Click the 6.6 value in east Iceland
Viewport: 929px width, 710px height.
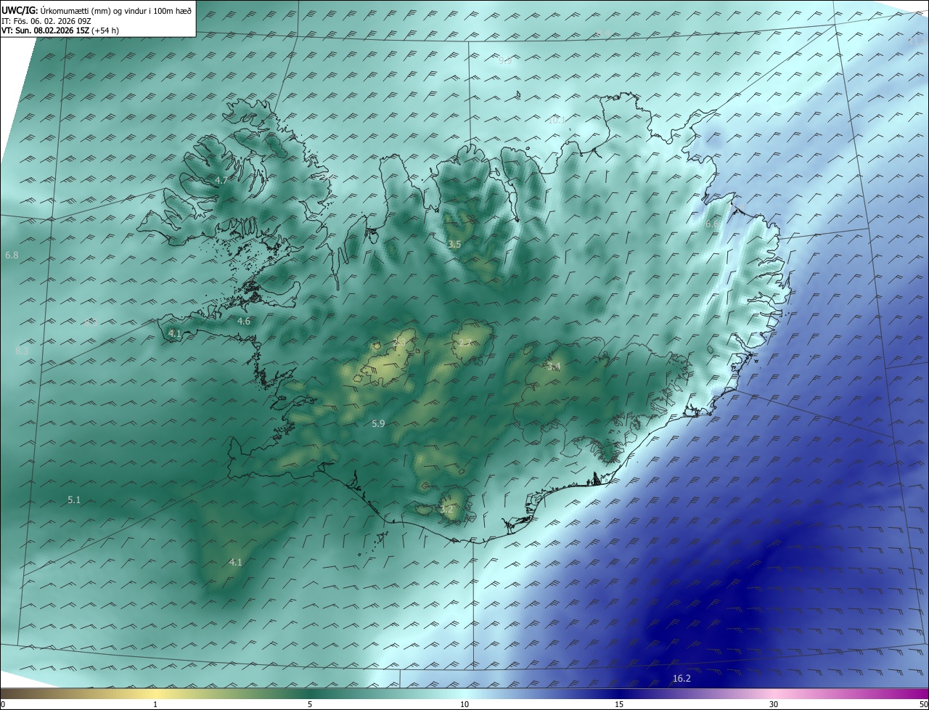pos(712,225)
